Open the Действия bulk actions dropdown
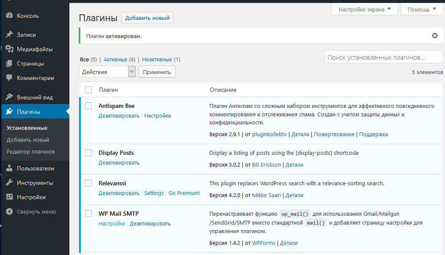445x255 pixels. point(107,72)
